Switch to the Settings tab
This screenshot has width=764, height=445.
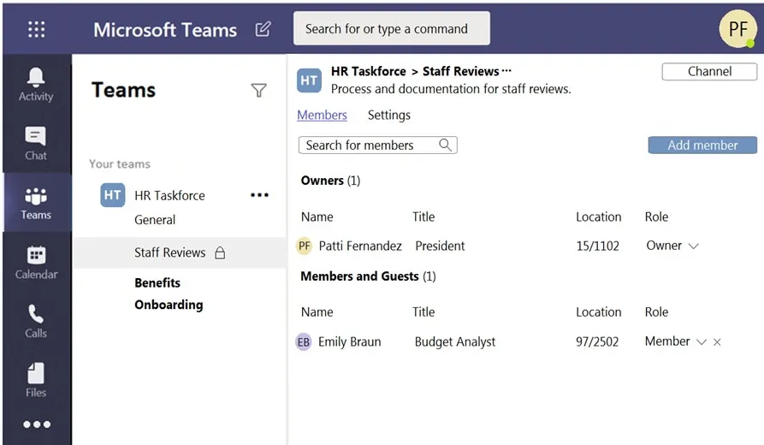tap(388, 115)
